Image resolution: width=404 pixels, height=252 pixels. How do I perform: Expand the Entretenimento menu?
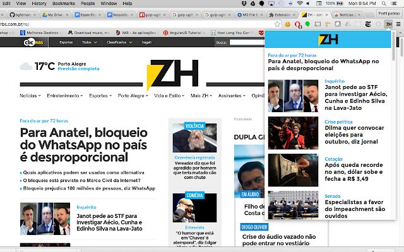pos(64,96)
